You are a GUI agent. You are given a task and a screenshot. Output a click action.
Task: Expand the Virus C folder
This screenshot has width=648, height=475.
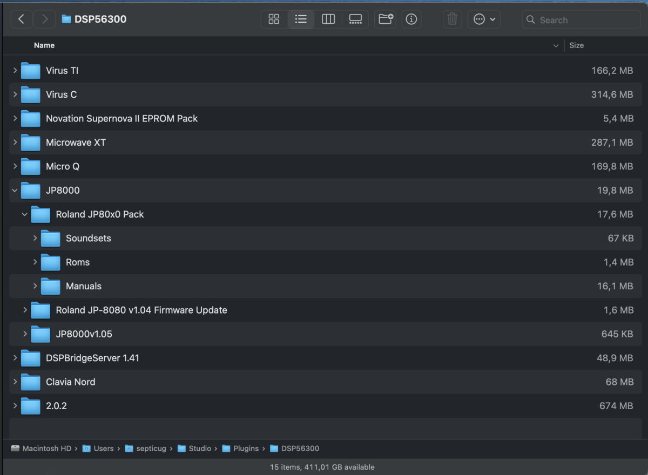(x=15, y=94)
